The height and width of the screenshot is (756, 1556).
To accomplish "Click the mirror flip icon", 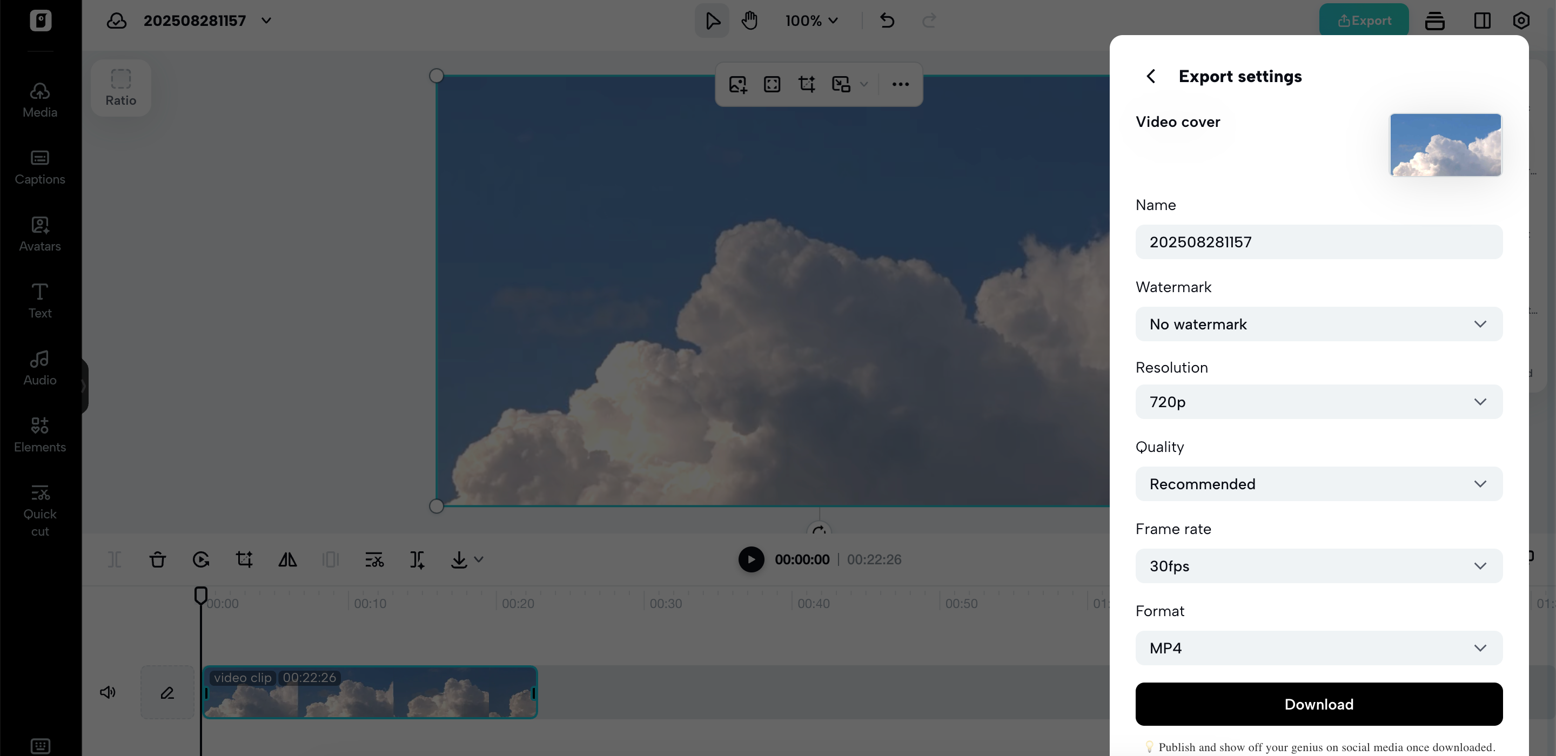I will (x=287, y=560).
